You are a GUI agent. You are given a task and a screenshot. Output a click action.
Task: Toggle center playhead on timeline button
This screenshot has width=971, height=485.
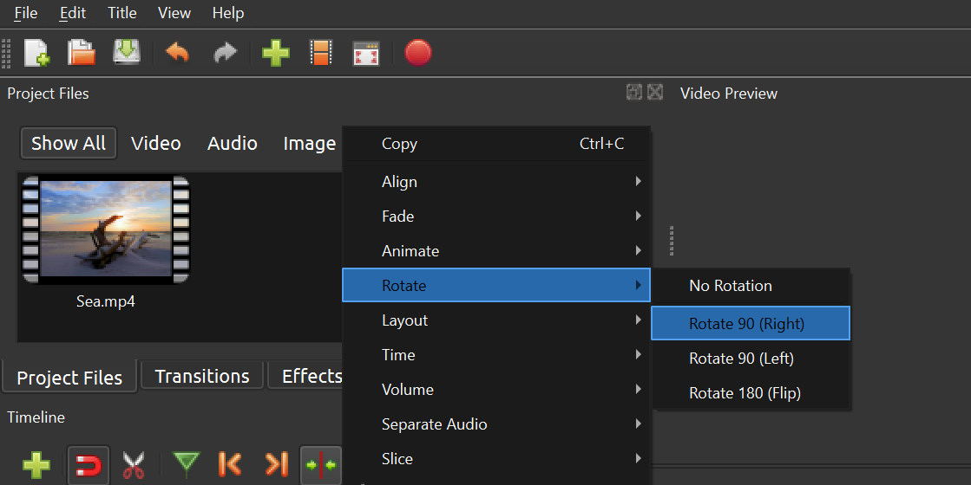click(320, 465)
